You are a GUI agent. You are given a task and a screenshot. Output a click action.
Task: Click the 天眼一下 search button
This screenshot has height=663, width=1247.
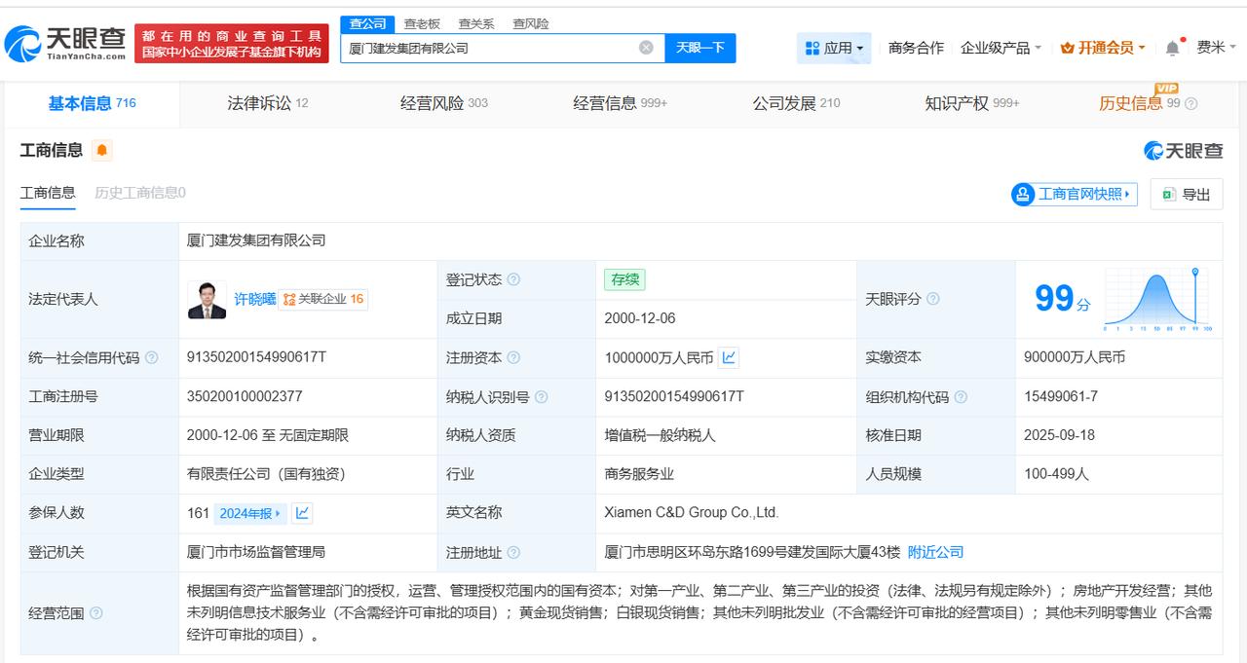tap(700, 48)
